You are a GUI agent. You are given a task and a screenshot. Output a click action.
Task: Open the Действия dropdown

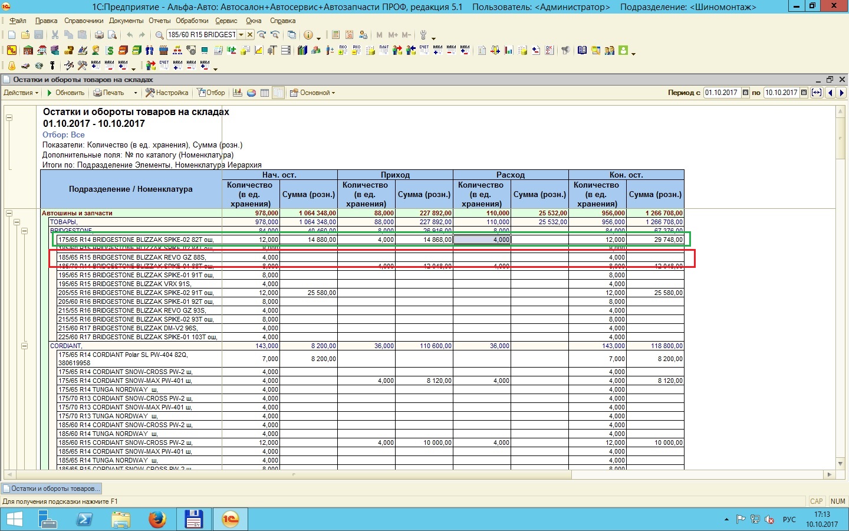[x=21, y=93]
